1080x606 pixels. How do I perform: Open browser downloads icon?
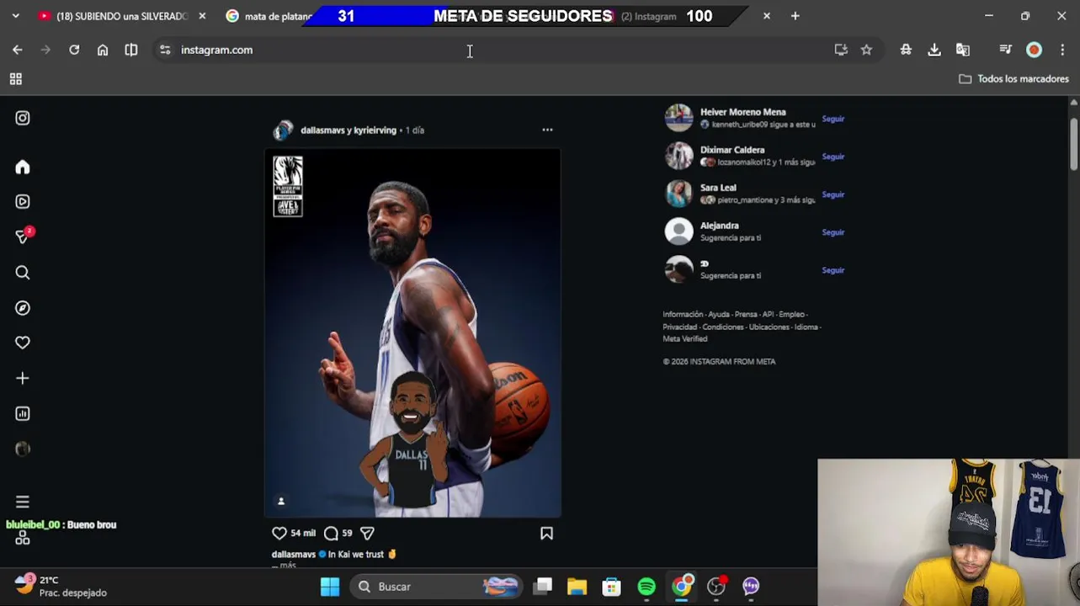tap(934, 50)
